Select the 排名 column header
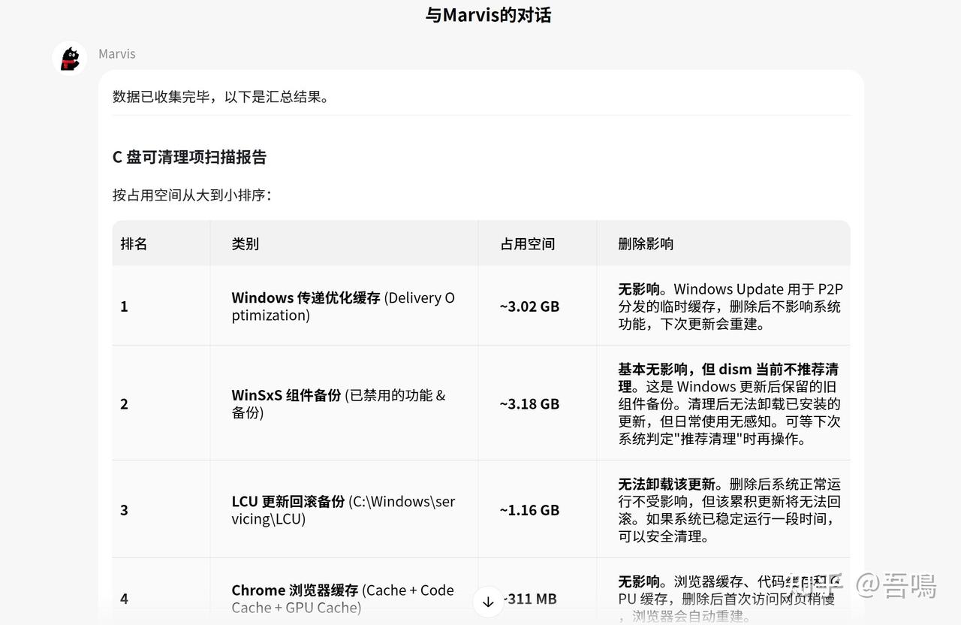The height and width of the screenshot is (625, 961). 134,243
